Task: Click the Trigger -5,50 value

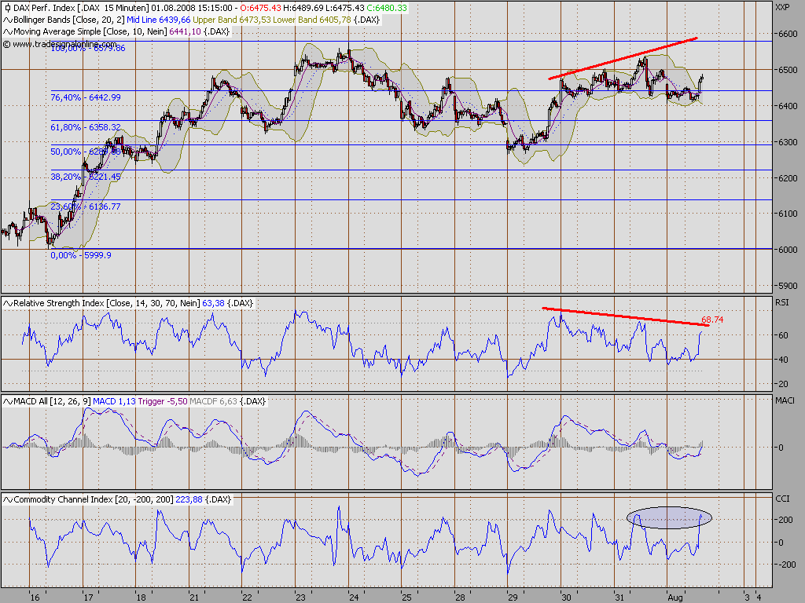Action: point(162,401)
